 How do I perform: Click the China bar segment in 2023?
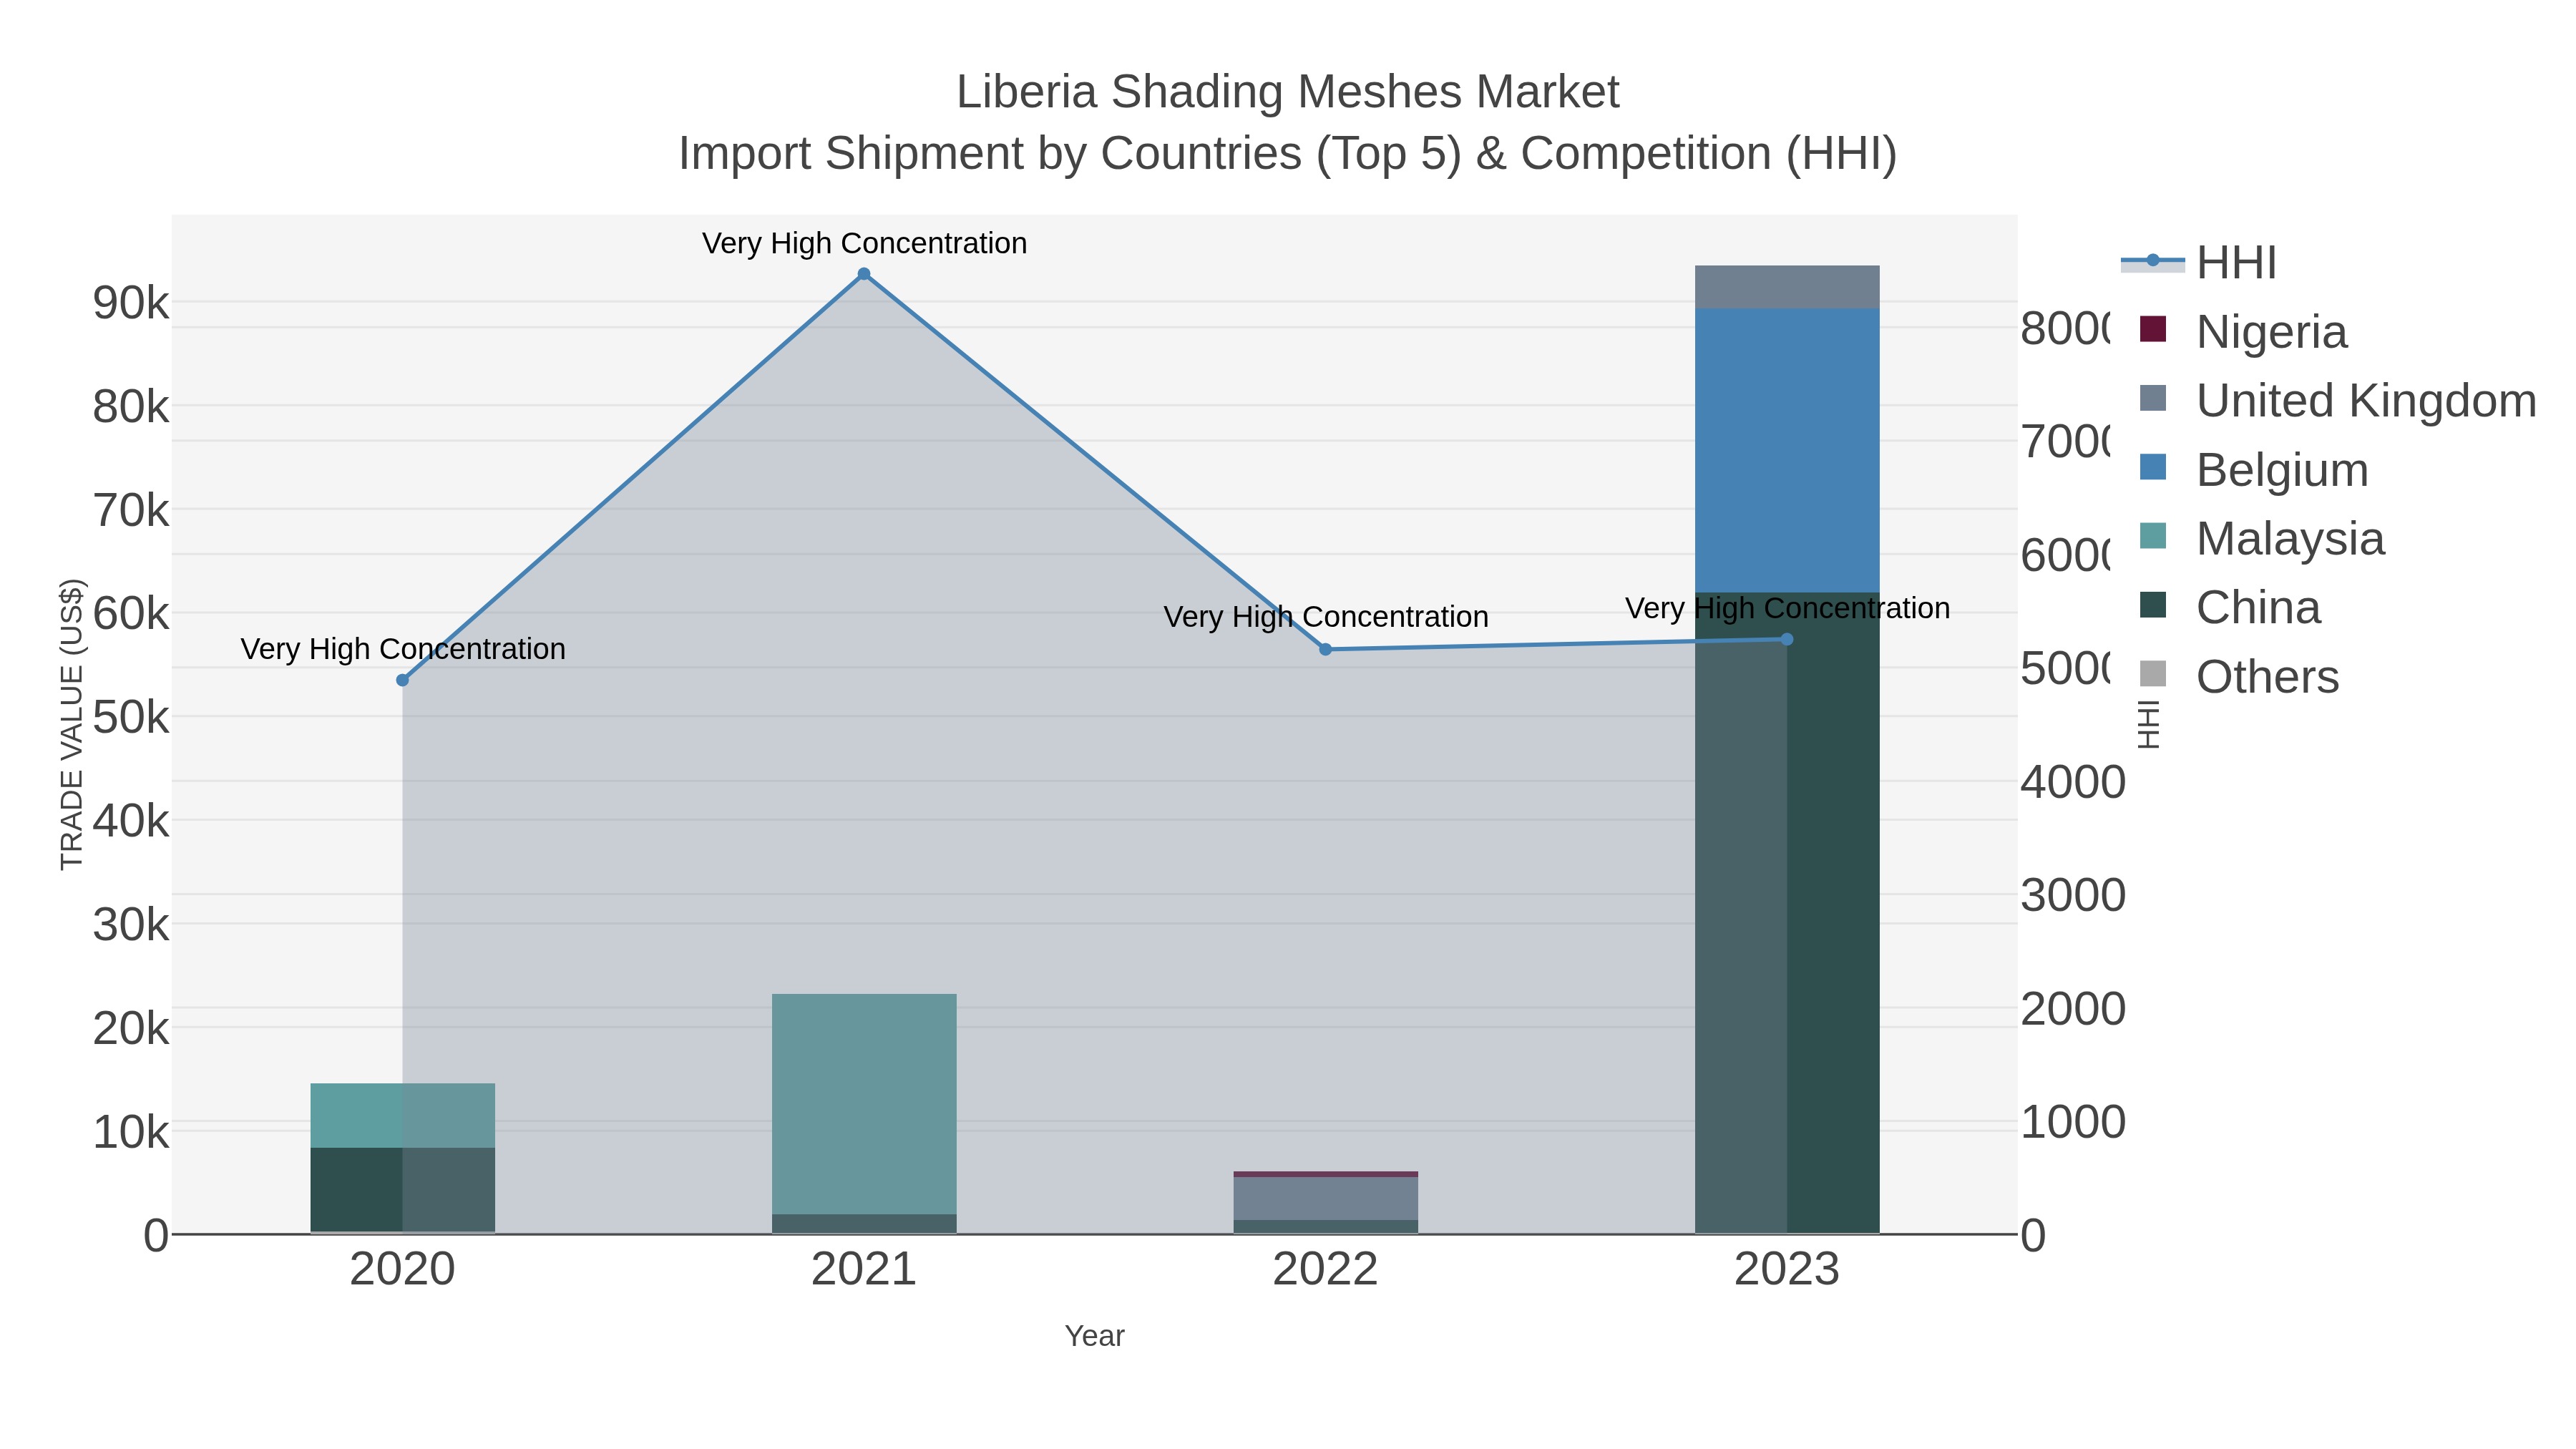(x=1787, y=913)
